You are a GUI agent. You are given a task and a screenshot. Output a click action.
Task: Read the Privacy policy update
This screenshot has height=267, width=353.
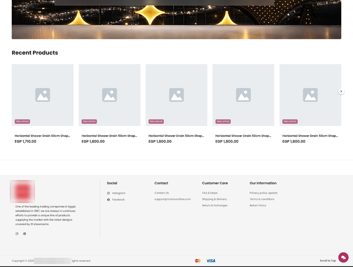[x=263, y=193]
